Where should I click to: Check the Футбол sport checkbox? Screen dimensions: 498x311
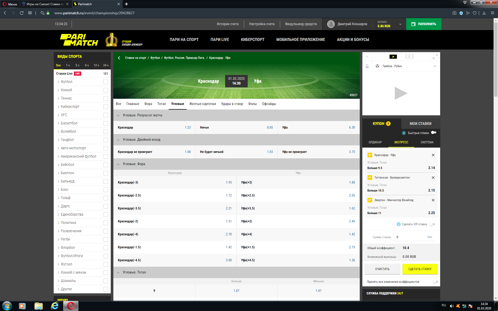106,82
